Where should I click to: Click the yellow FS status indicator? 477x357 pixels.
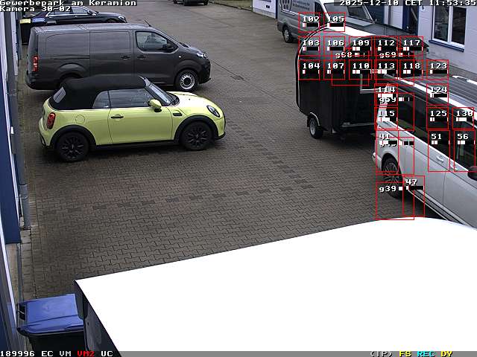point(405,353)
